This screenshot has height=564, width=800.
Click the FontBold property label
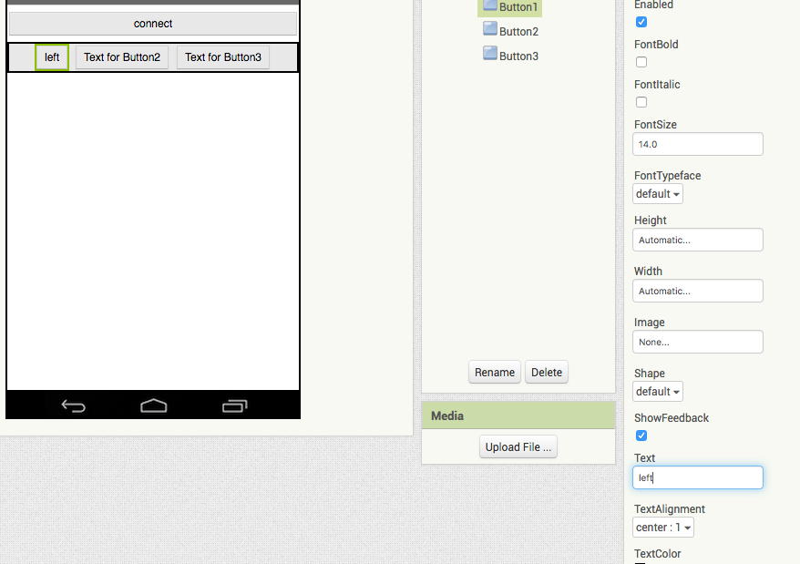point(656,45)
